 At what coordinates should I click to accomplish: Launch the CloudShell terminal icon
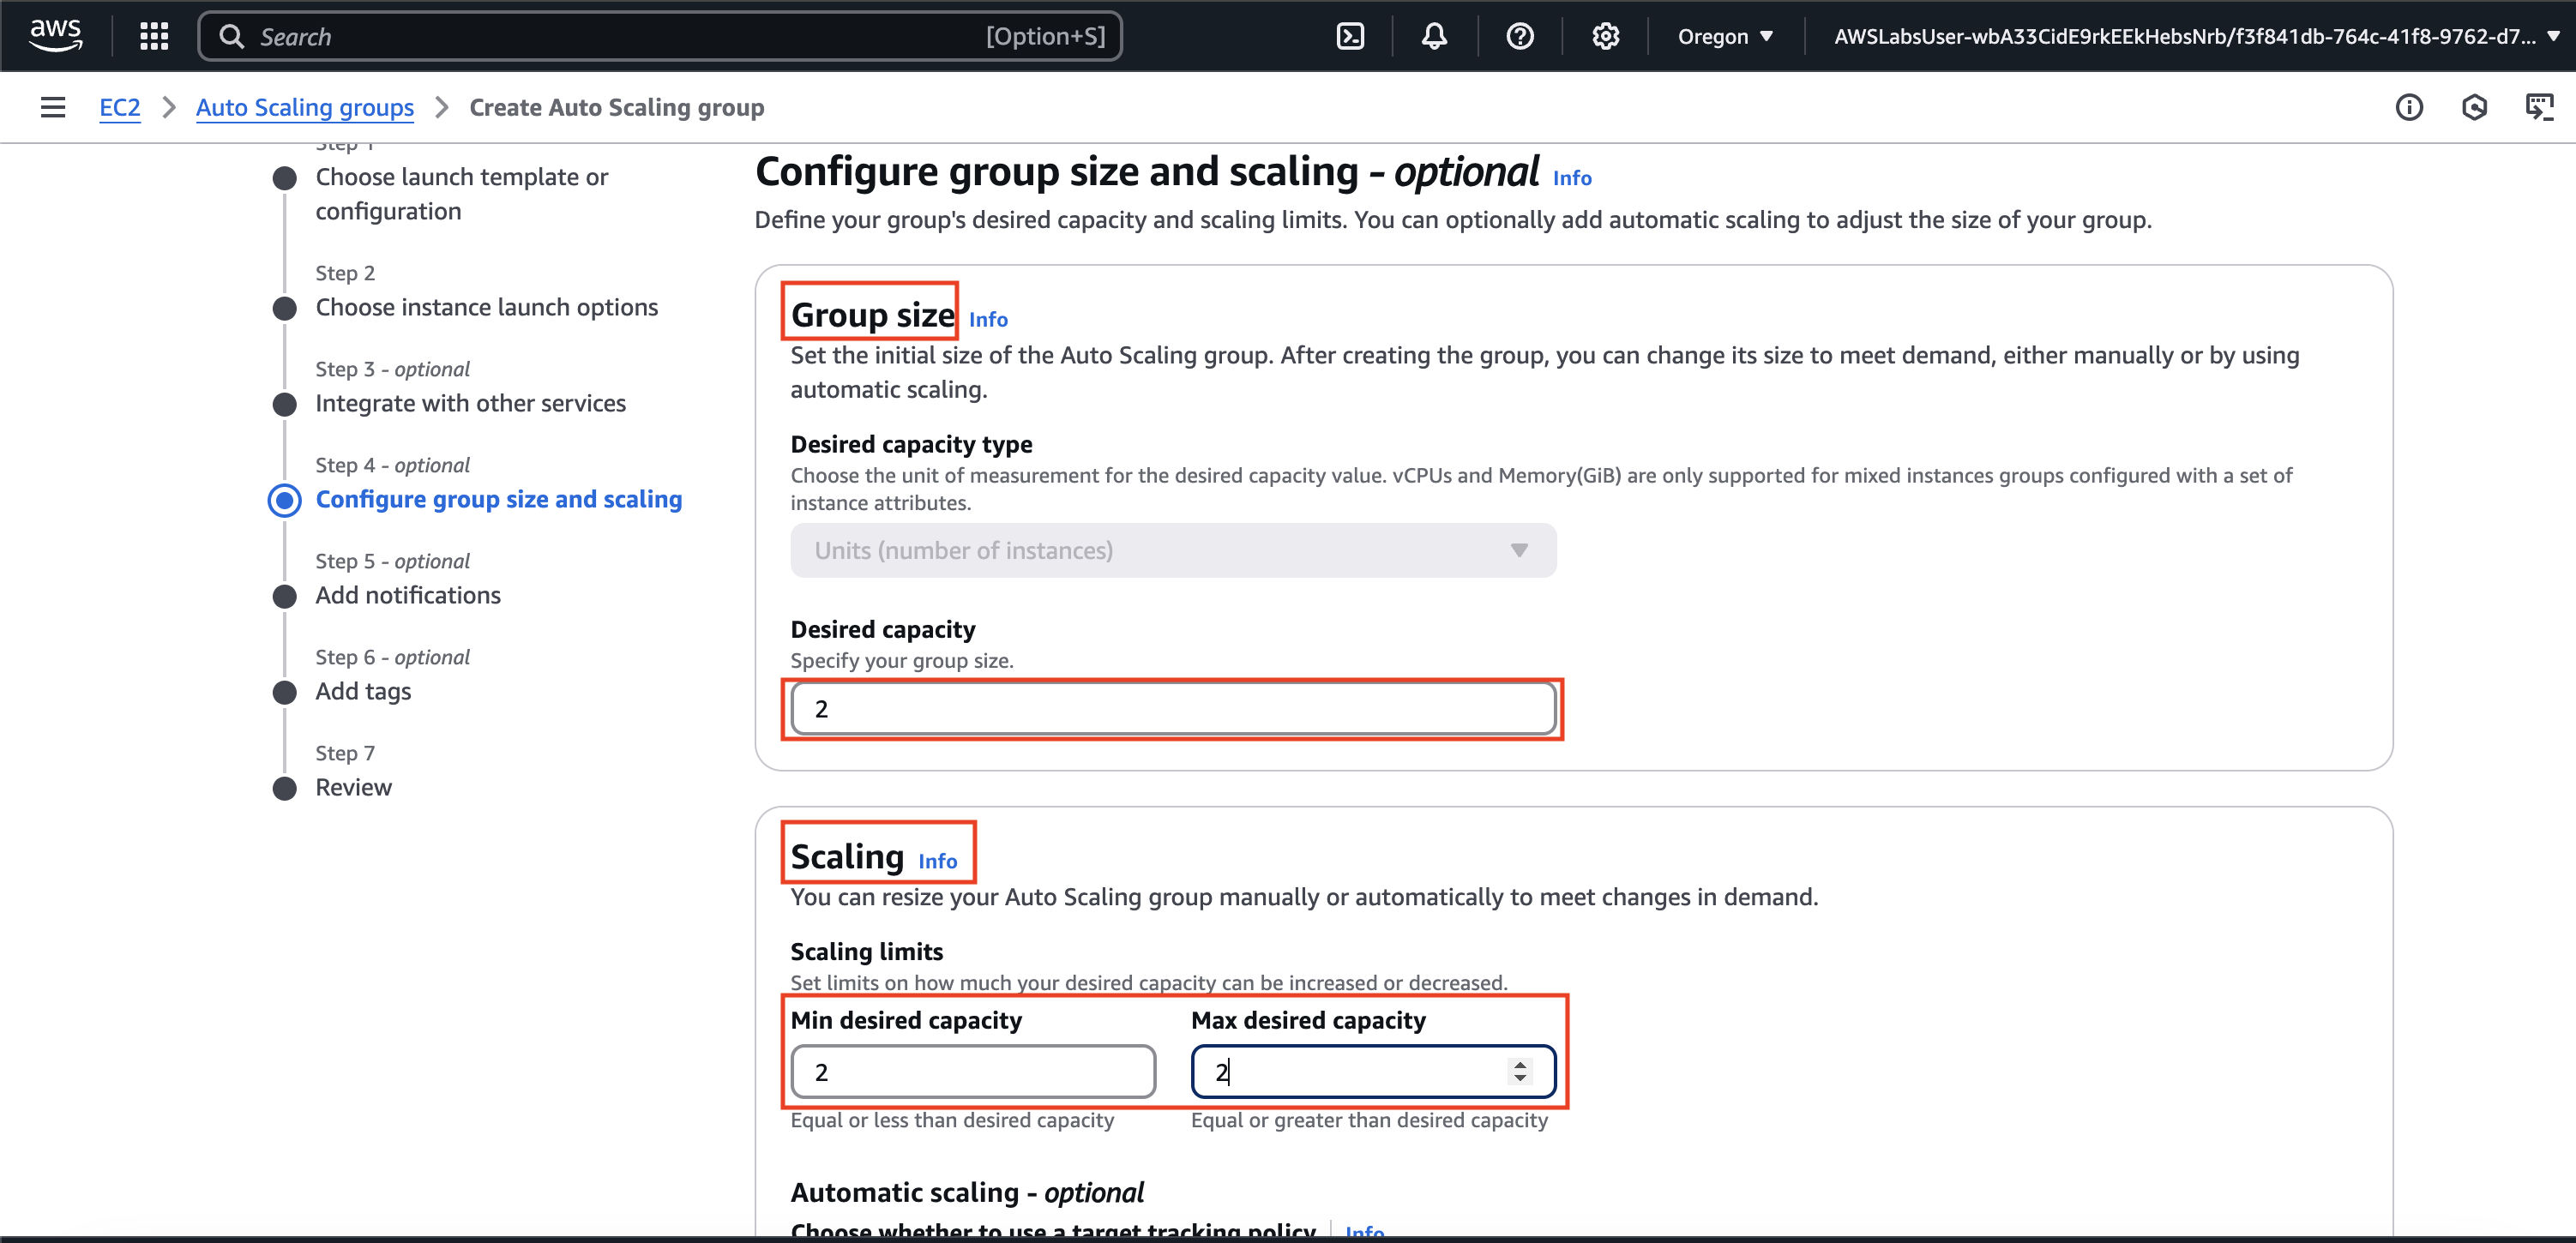click(x=1350, y=36)
